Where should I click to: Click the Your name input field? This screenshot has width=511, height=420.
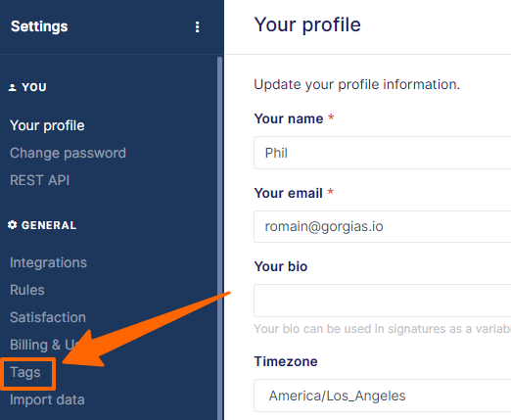(383, 153)
